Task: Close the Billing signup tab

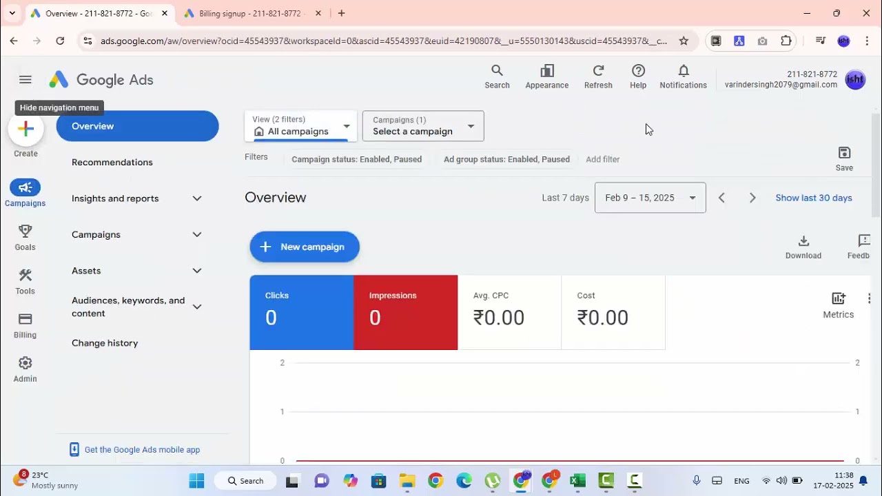Action: pos(318,13)
